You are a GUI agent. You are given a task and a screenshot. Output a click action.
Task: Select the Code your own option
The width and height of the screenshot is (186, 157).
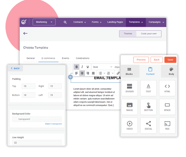pos(149,34)
